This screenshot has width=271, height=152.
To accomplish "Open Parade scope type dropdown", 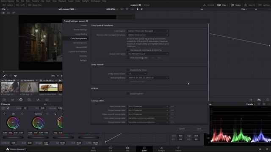I will 251,104.
